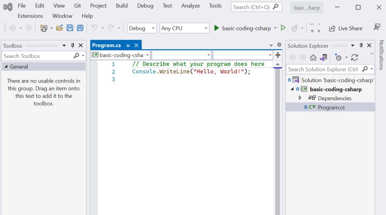Click the Visual Studio logo icon
Screen dimensions: 386x215
pos(8,7)
